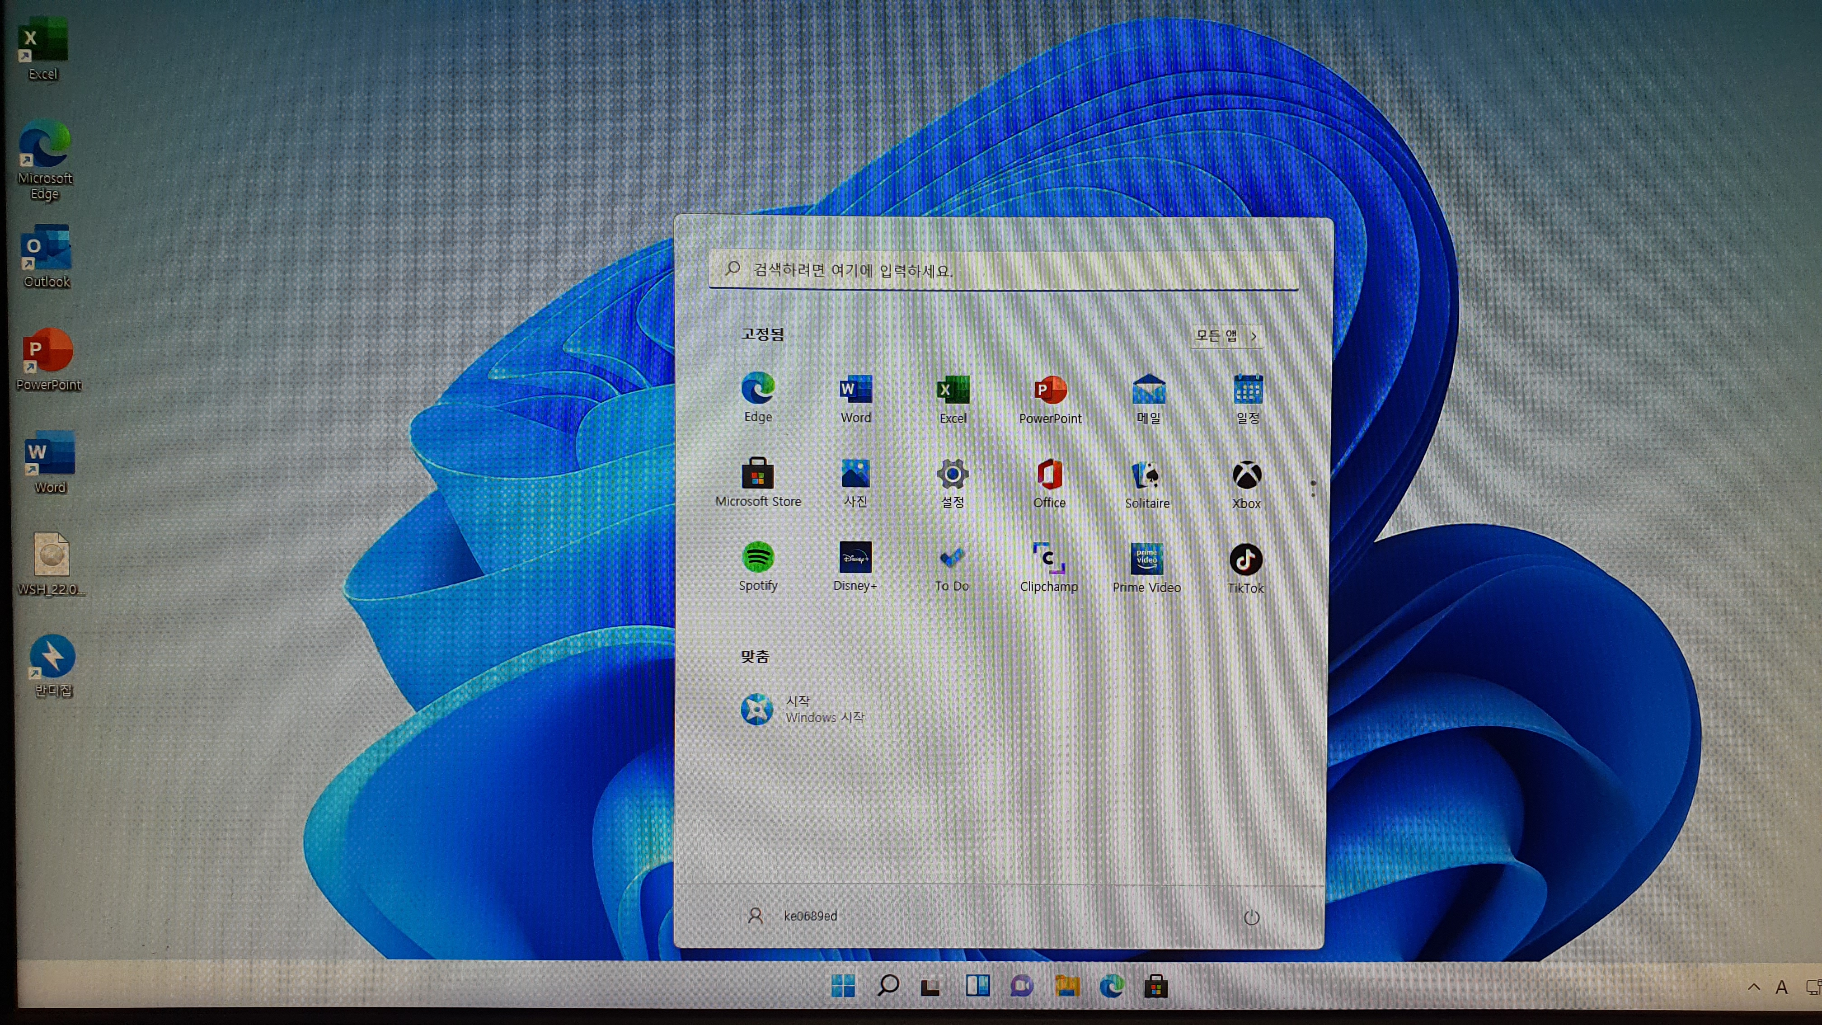The width and height of the screenshot is (1822, 1025).
Task: Show hidden system tray icons chevron
Action: [x=1754, y=987]
